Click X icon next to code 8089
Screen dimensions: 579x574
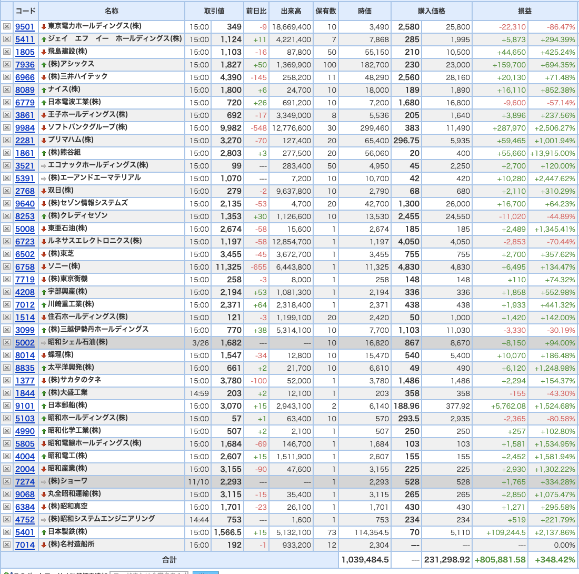(x=7, y=90)
